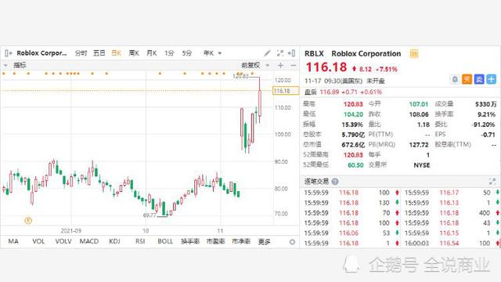Add RBLX to watchlist with plus icon
Screen dimensions: 501x282
491,79
